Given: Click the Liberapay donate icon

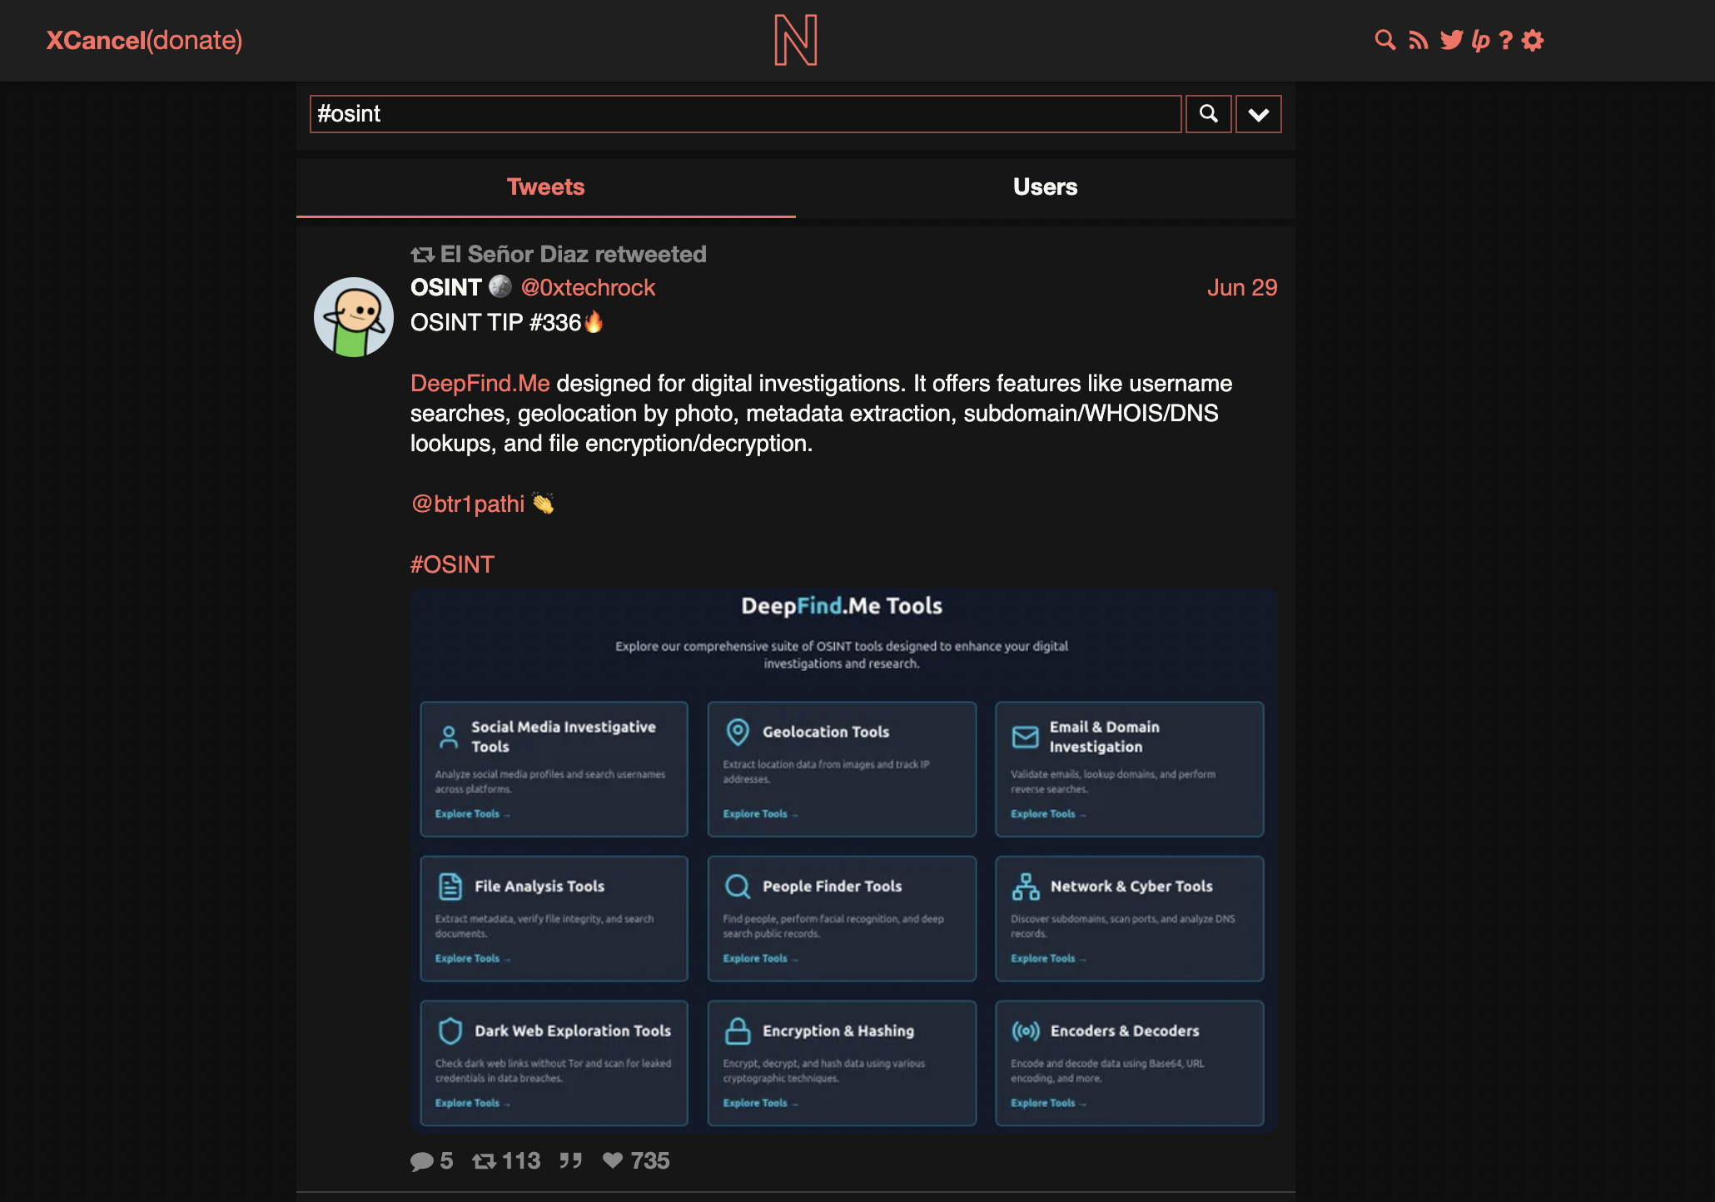Looking at the screenshot, I should tap(1480, 40).
